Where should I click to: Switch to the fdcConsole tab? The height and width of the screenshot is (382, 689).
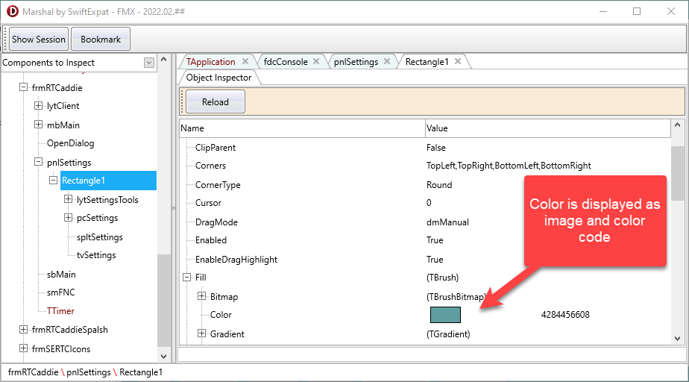tap(285, 62)
